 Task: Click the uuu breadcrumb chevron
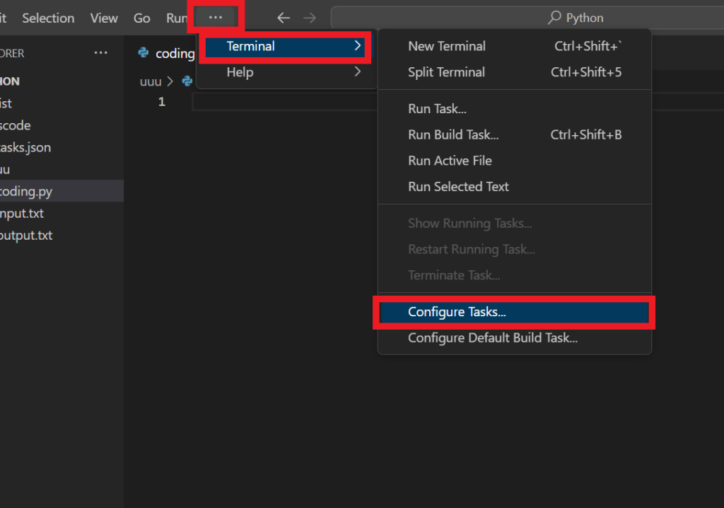pyautogui.click(x=169, y=81)
